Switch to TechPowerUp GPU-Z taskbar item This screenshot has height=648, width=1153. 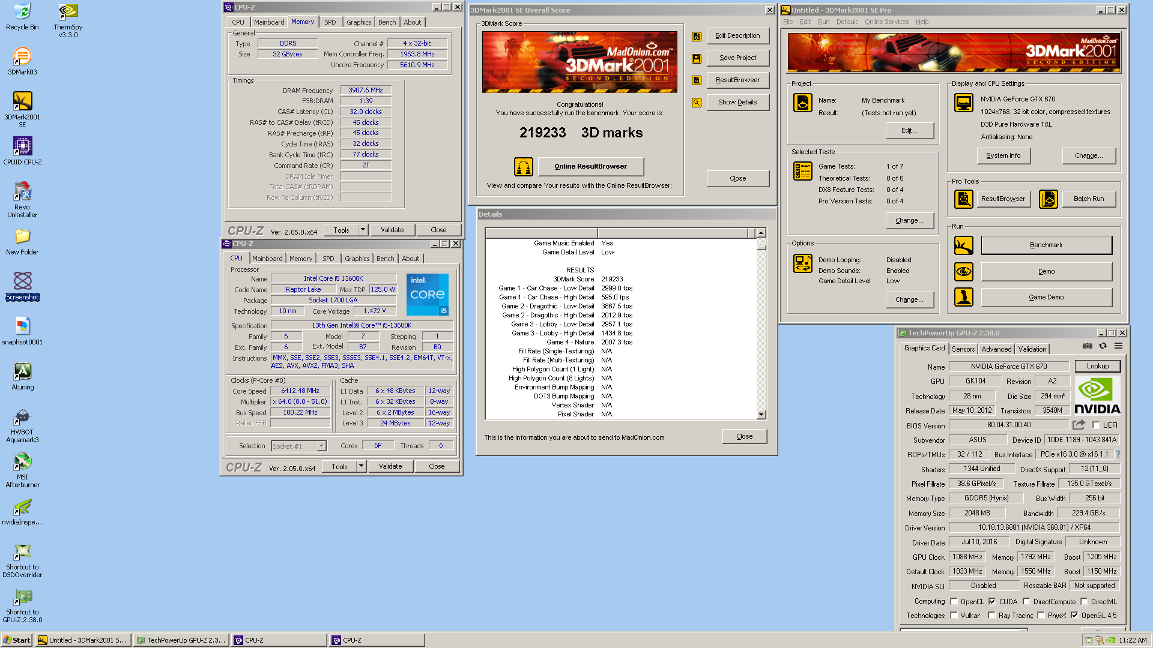(x=181, y=640)
